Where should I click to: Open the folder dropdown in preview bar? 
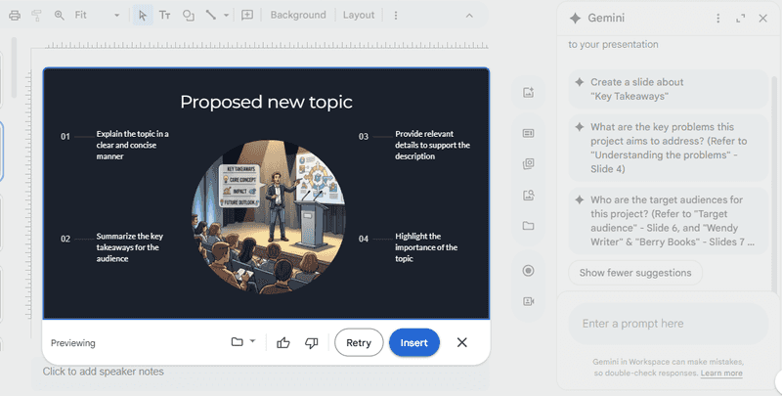[x=242, y=342]
